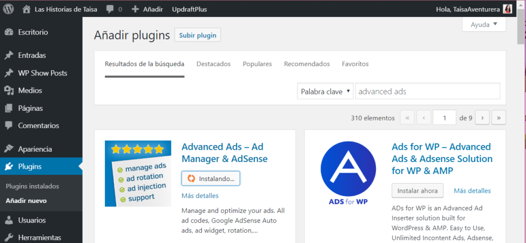Switch to the Populares tab
The image size is (526, 243).
(257, 64)
